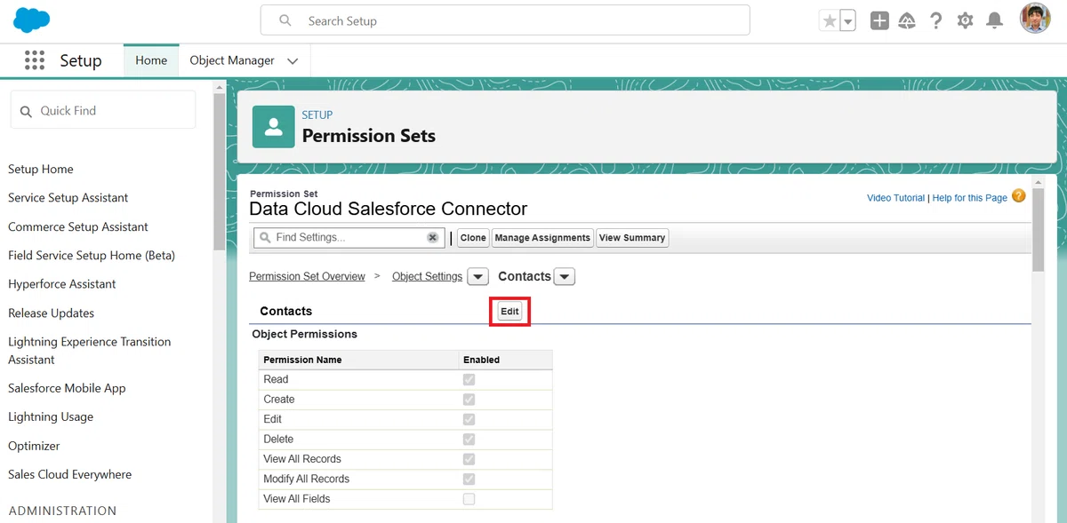Image resolution: width=1067 pixels, height=523 pixels.
Task: Click the orange help icon beside Help for this Page
Action: click(x=1019, y=196)
